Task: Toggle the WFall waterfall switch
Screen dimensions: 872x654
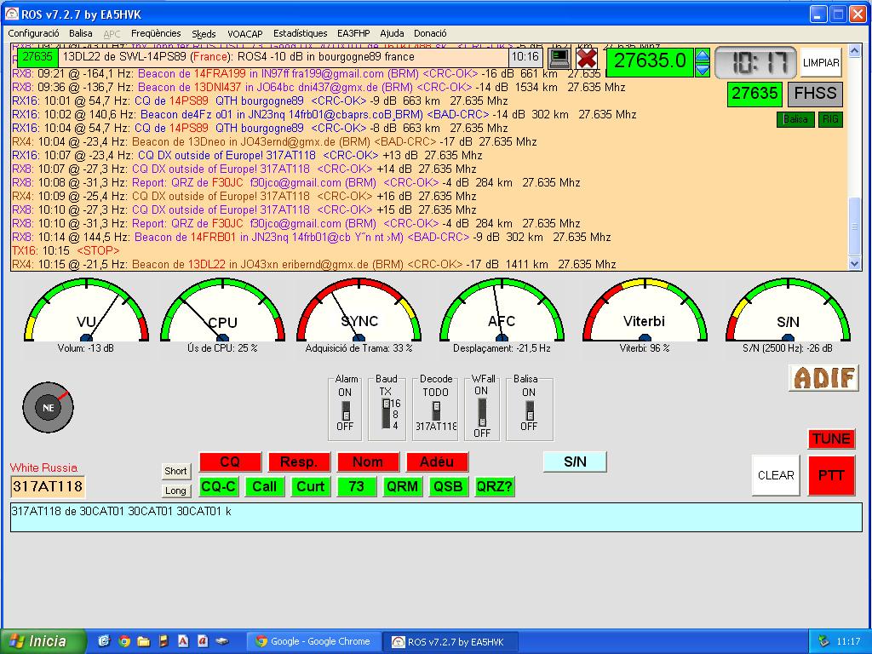Action: pos(482,412)
